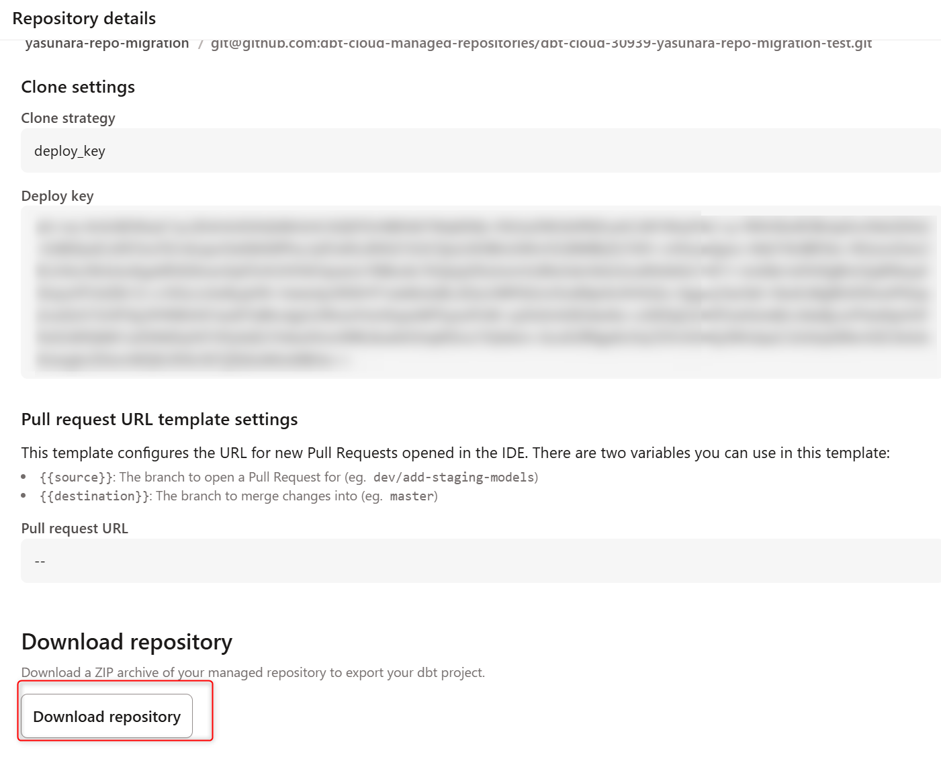Click the Pull request URL label
The height and width of the screenshot is (767, 941).
[x=75, y=529]
